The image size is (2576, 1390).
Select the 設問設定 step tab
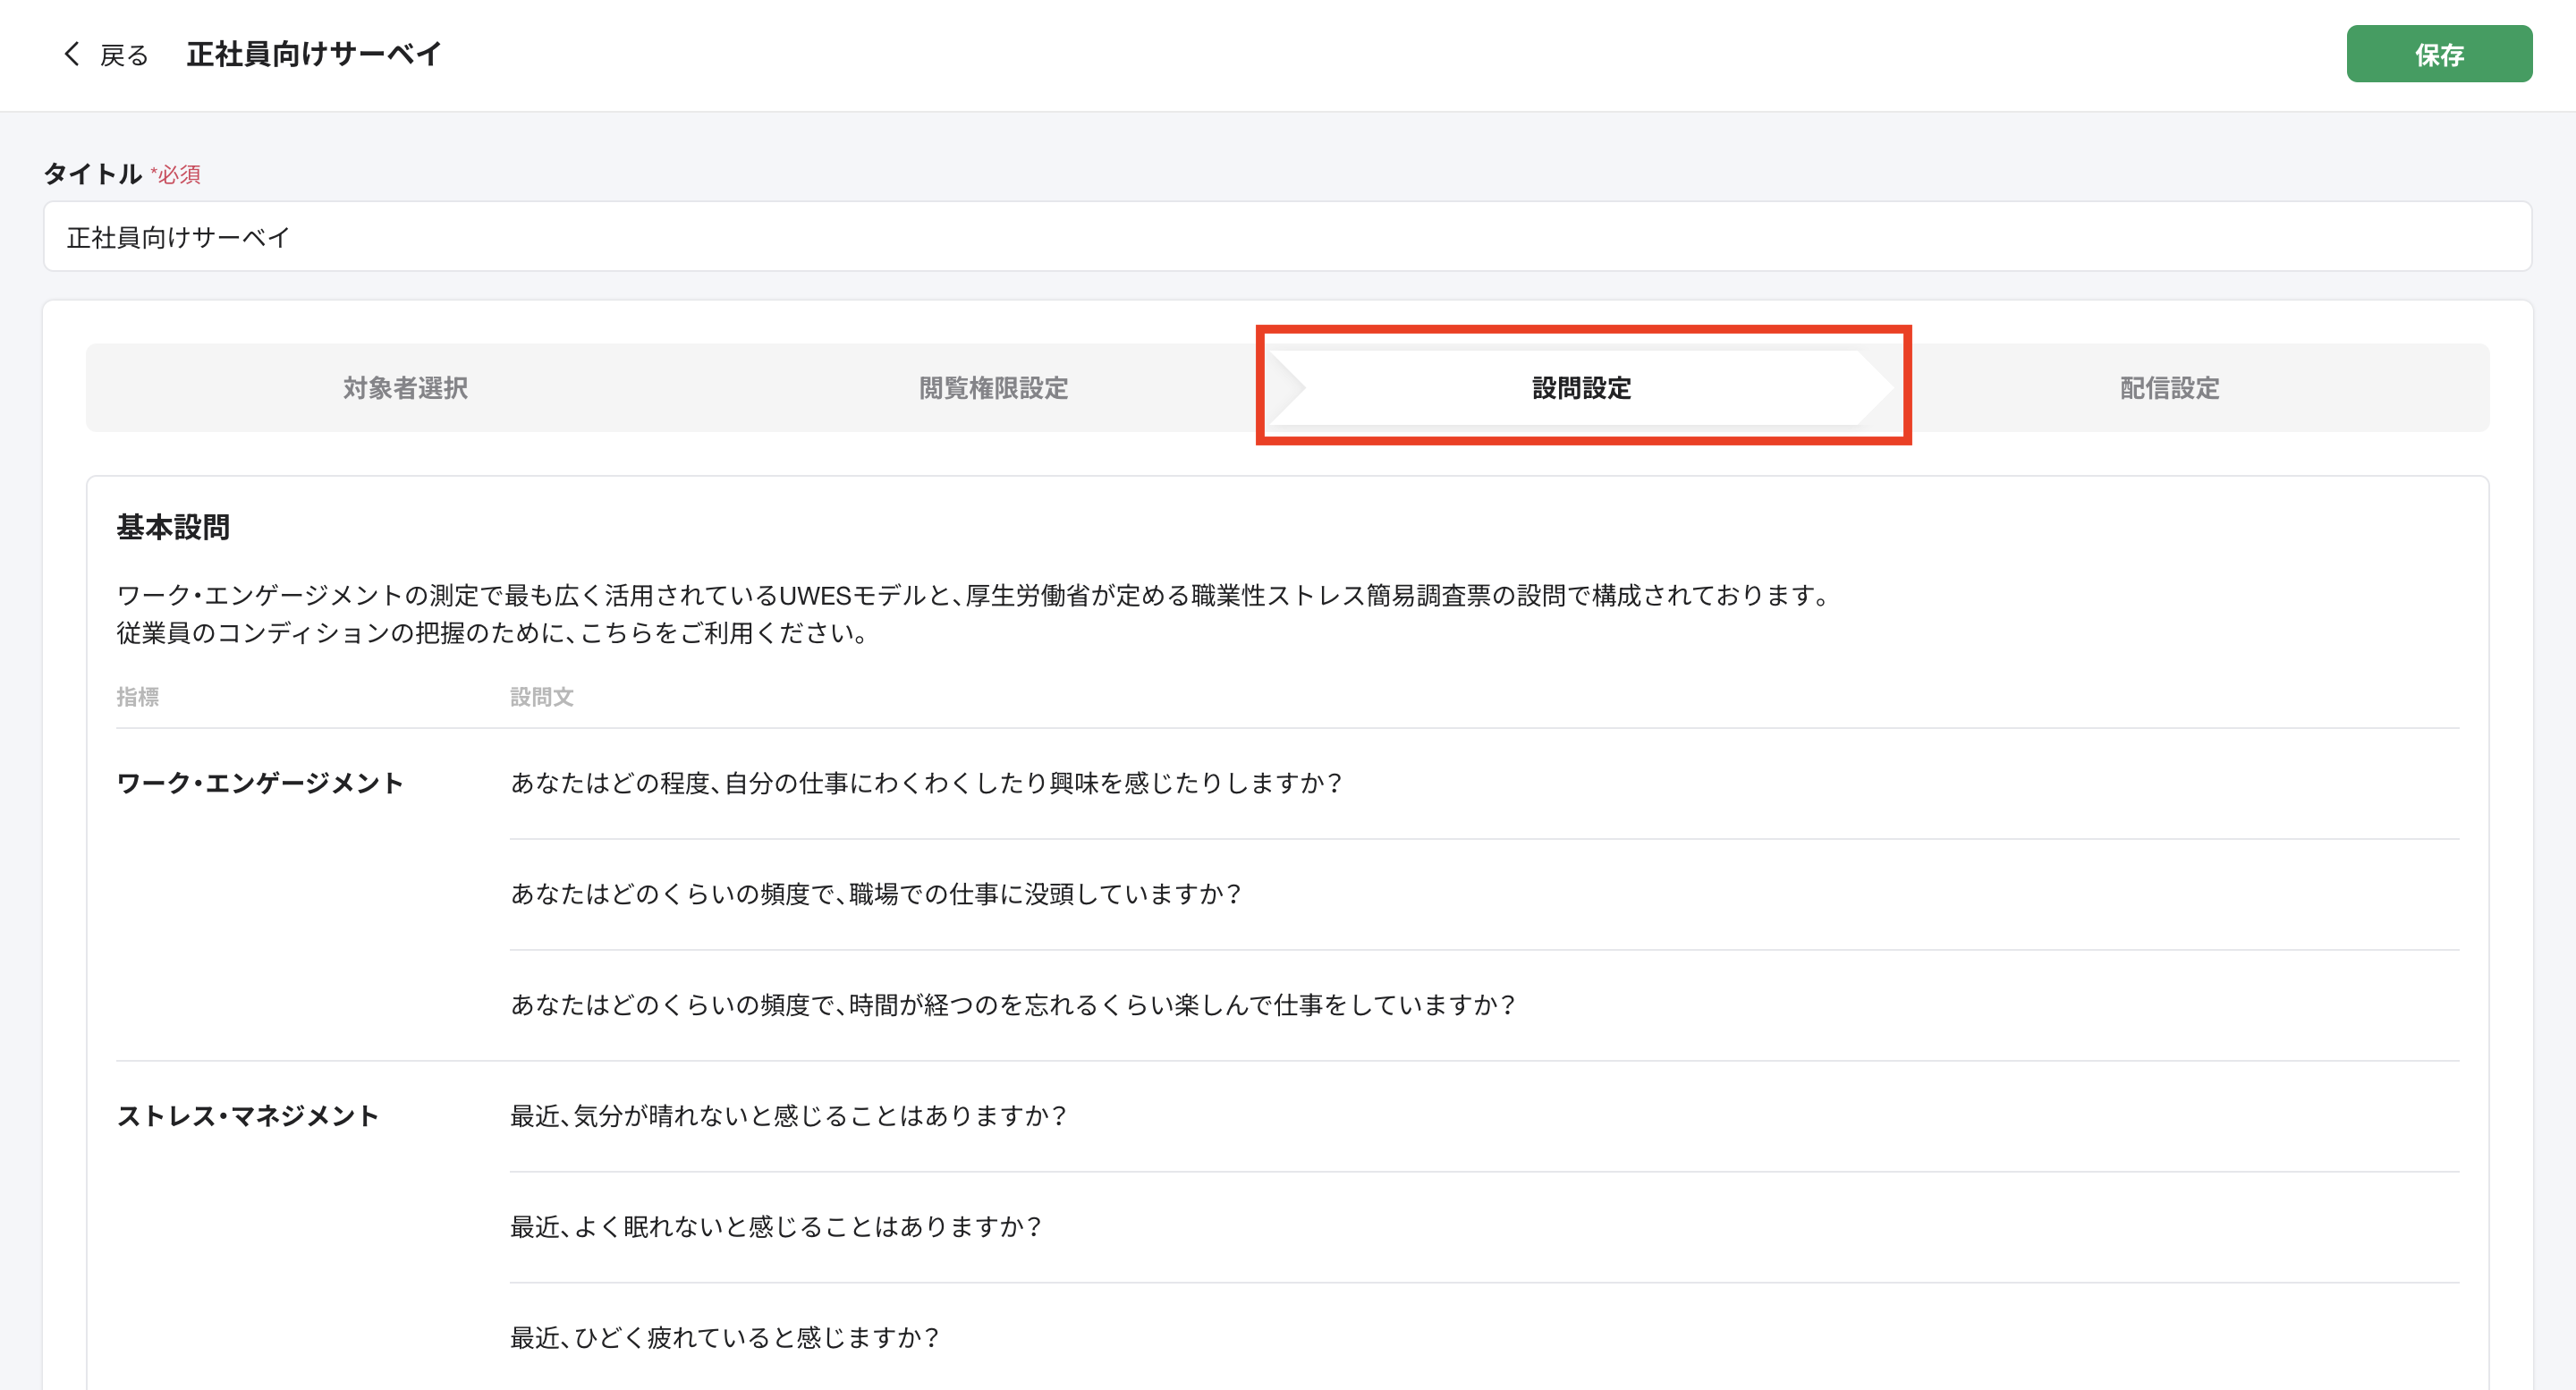coord(1581,388)
